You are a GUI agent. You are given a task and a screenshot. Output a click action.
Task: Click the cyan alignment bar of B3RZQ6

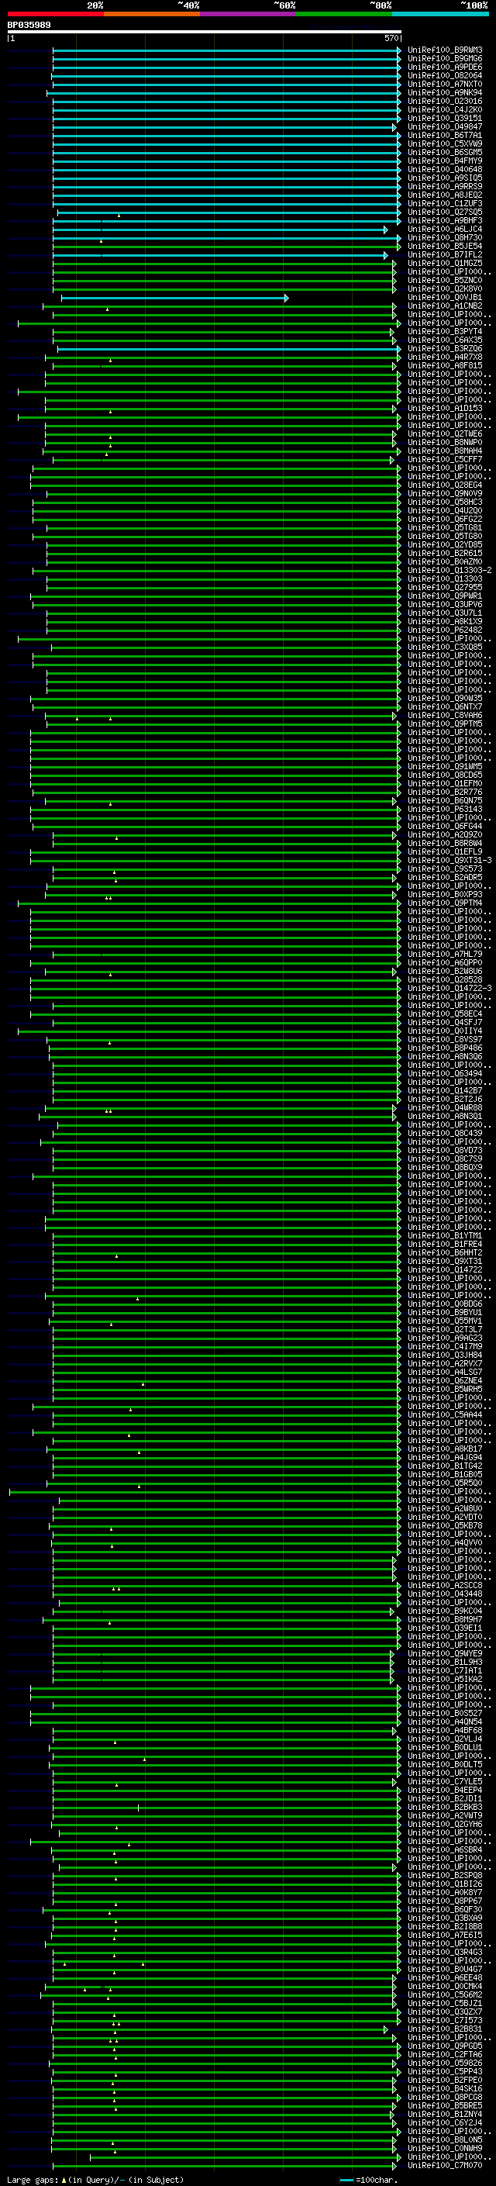click(x=229, y=349)
